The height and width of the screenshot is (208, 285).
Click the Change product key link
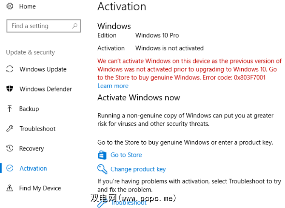(138, 169)
